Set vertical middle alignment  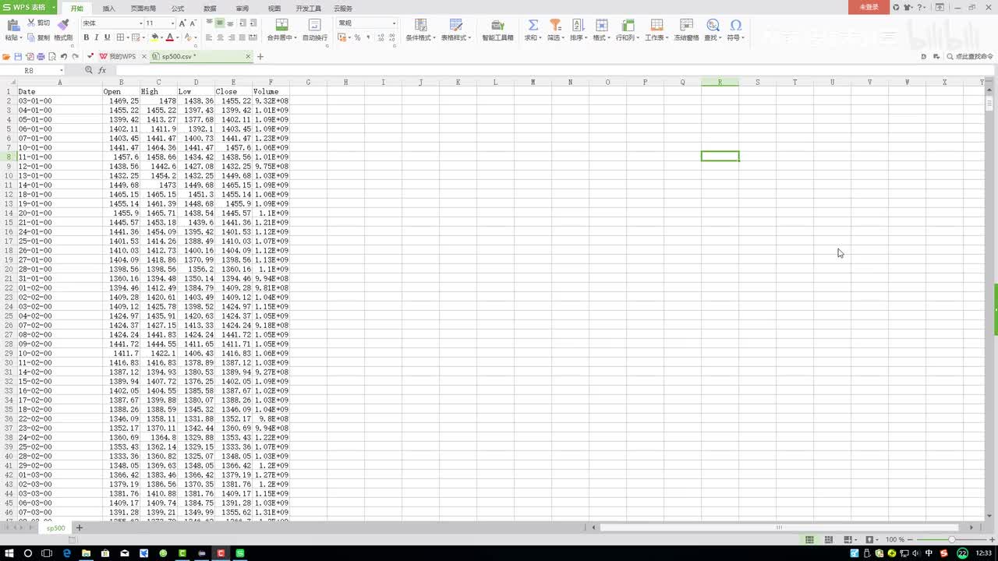click(x=220, y=23)
